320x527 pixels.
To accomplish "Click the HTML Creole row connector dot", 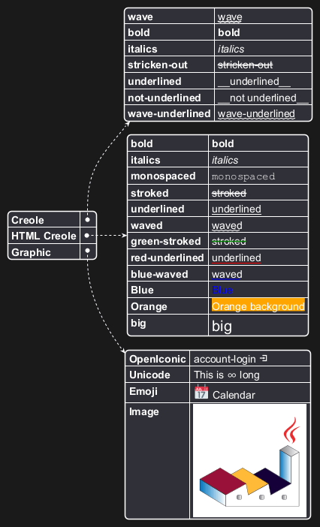I will click(x=87, y=236).
